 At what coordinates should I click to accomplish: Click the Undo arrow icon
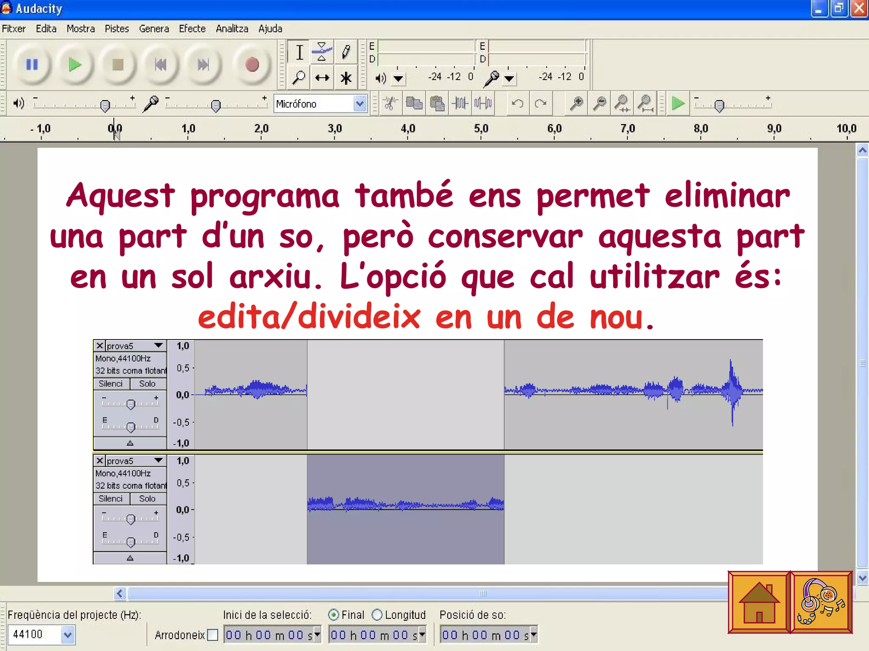point(518,103)
